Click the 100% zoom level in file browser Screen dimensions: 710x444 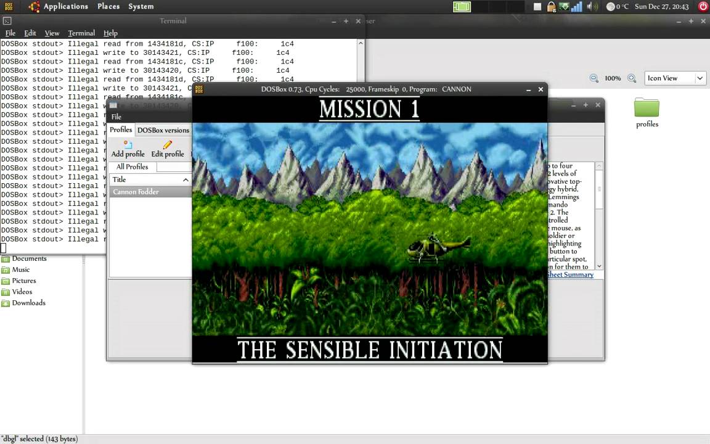coord(613,78)
